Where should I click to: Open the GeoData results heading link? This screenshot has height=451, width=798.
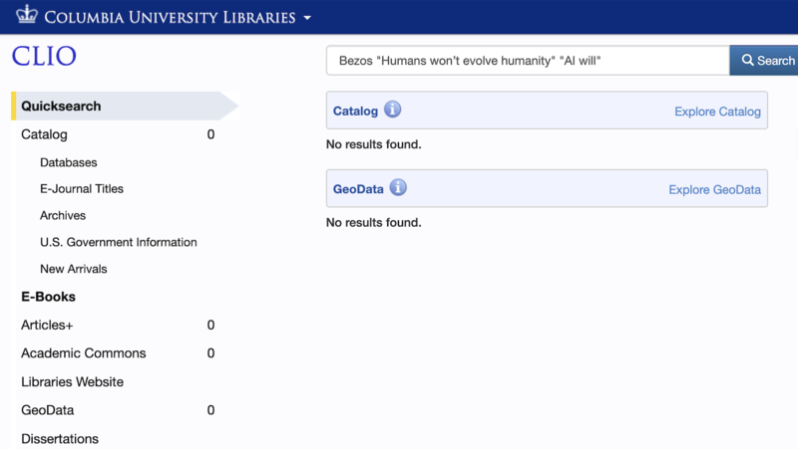click(358, 189)
